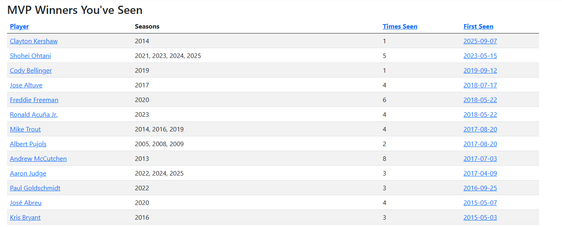Open first seen date 2018-07-17
This screenshot has width=562, height=227.
(x=480, y=85)
